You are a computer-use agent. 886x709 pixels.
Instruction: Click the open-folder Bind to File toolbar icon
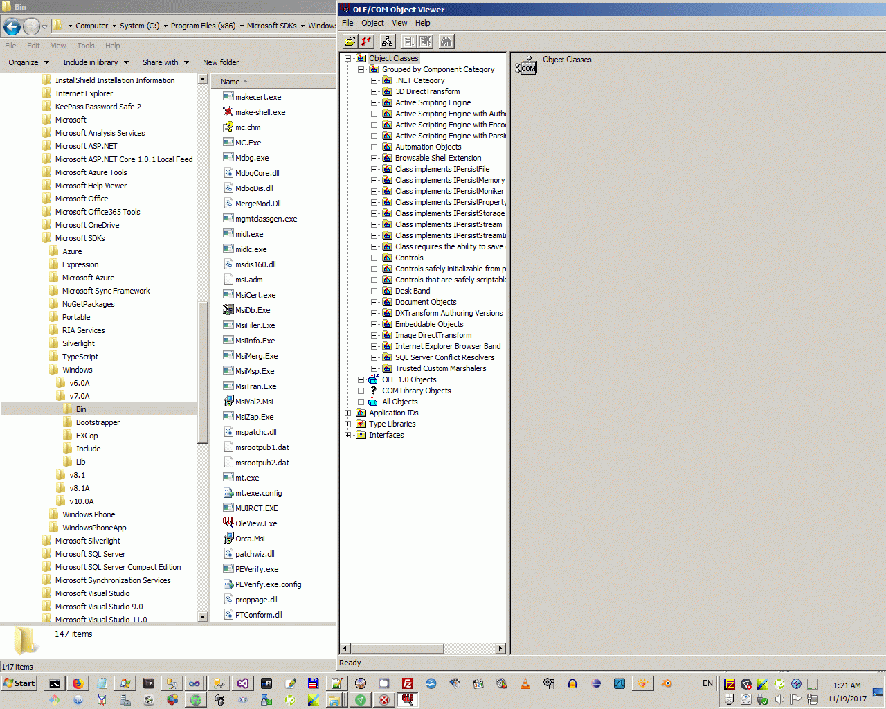coord(350,42)
